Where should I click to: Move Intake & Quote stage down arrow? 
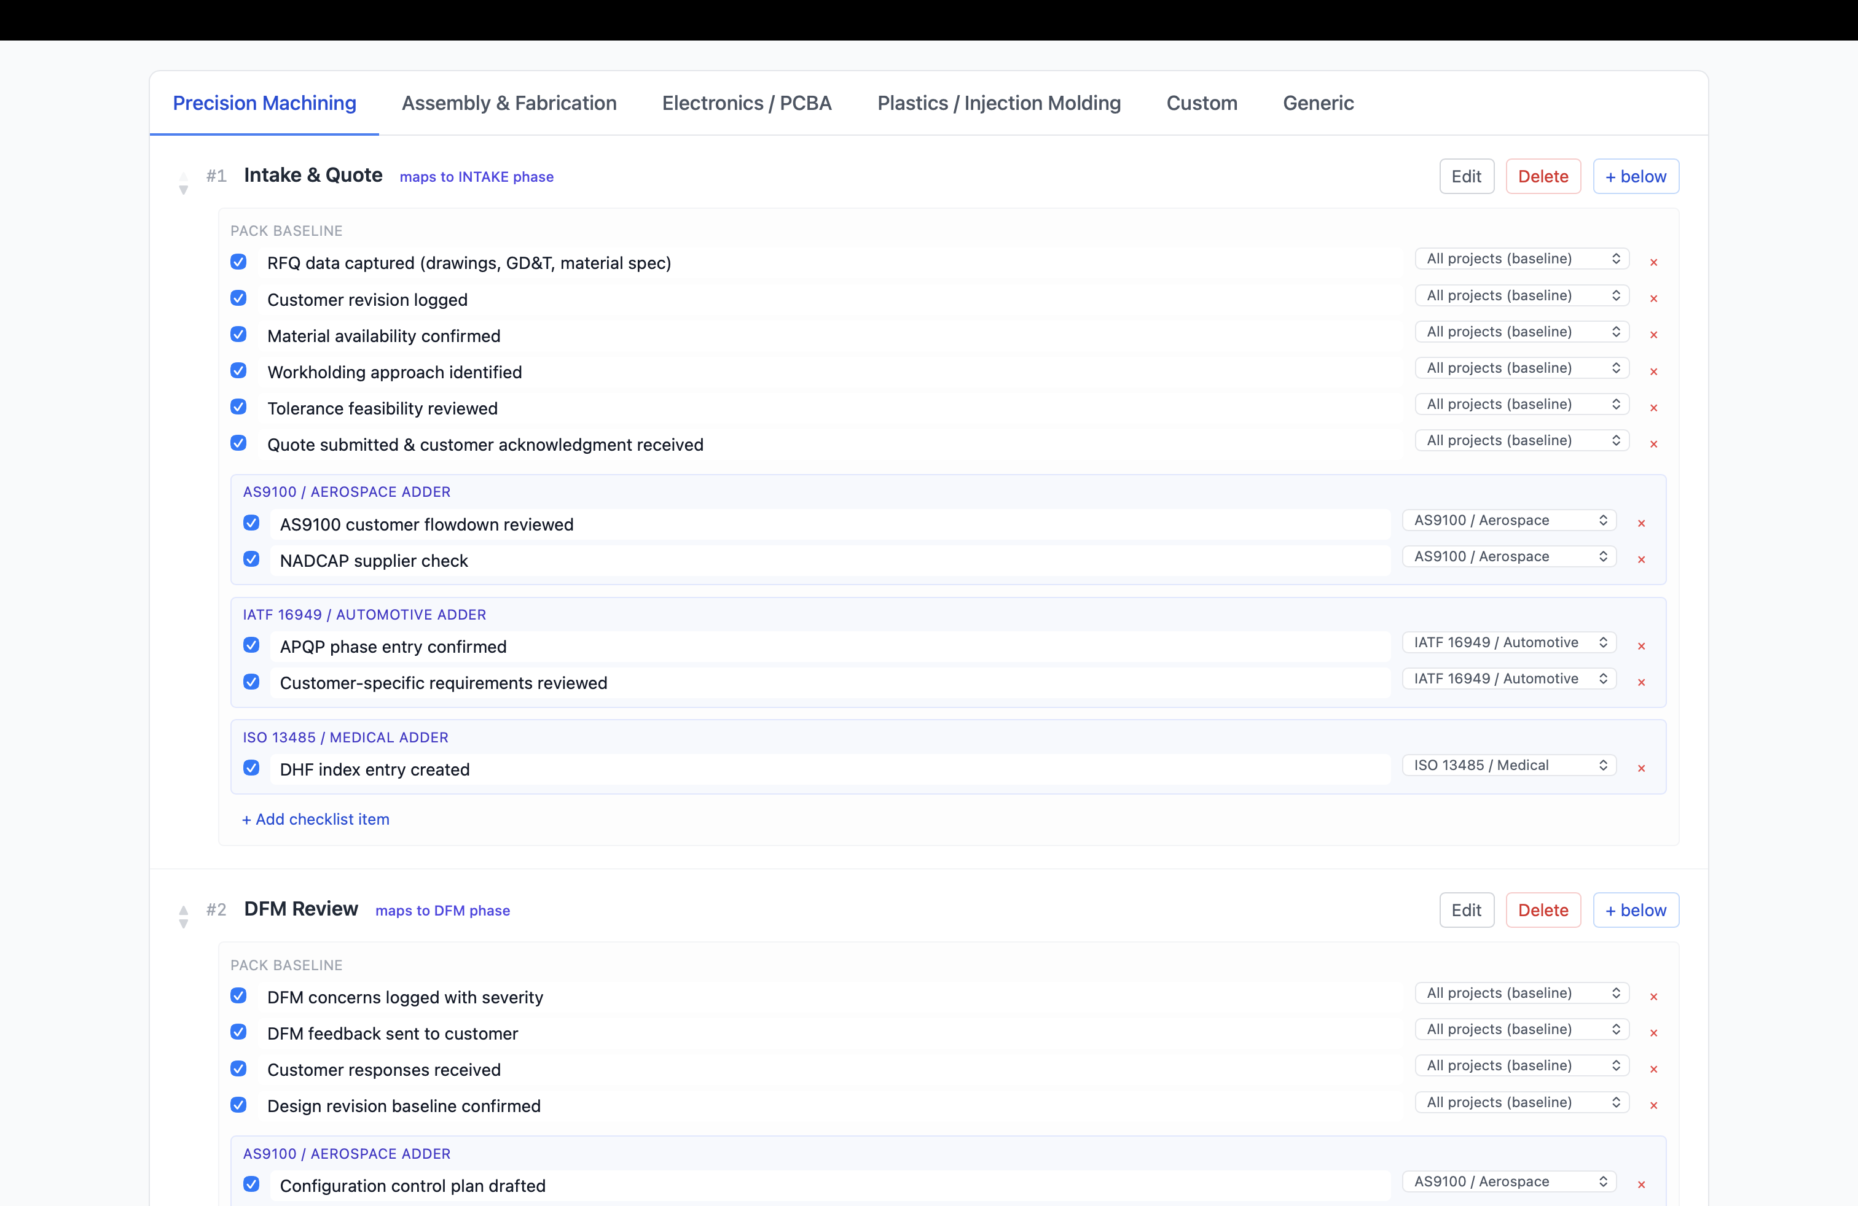(184, 190)
